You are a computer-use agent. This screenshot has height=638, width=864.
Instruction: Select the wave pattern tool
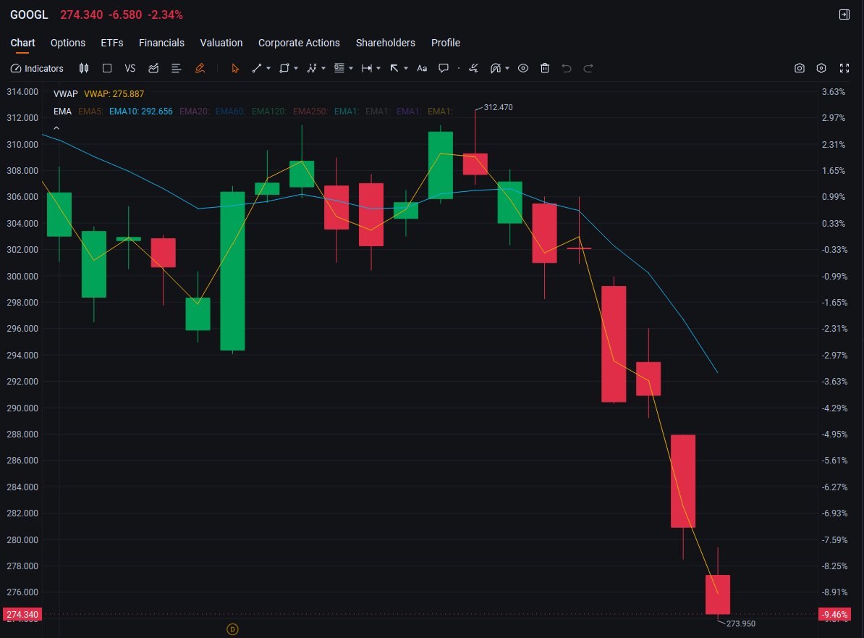(311, 68)
